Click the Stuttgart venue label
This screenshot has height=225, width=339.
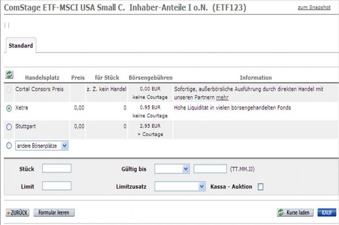pyautogui.click(x=26, y=126)
